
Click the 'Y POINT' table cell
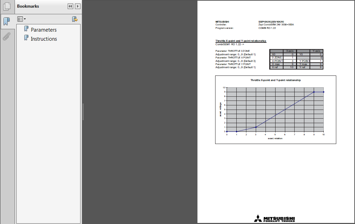point(303,61)
